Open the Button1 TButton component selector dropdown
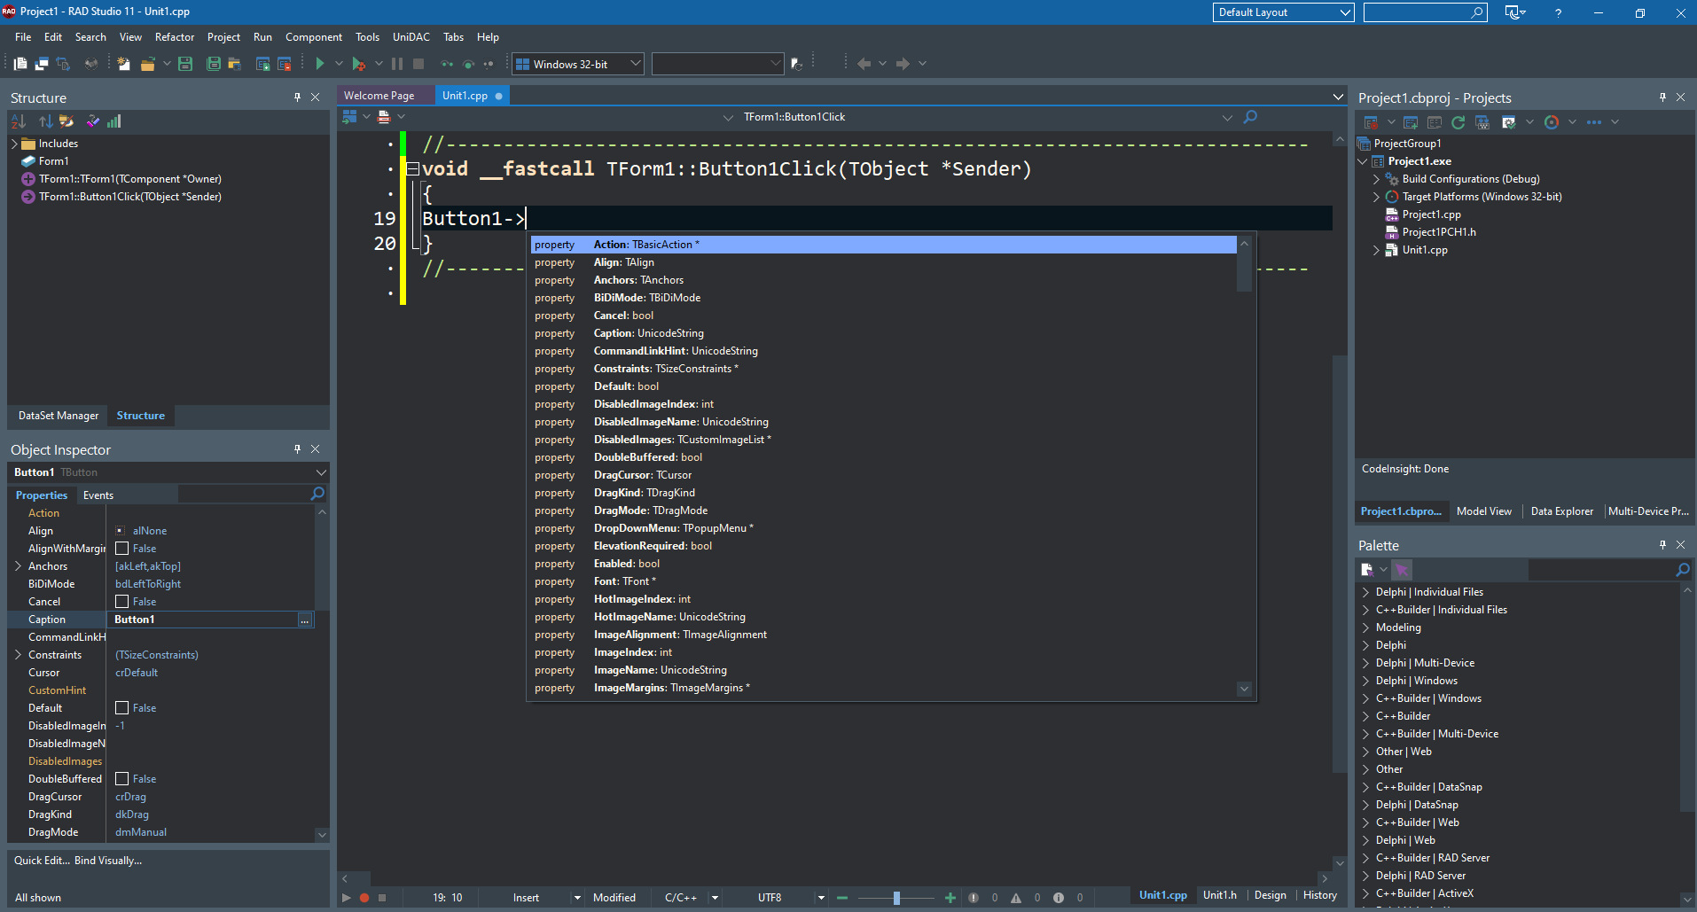 tap(321, 472)
